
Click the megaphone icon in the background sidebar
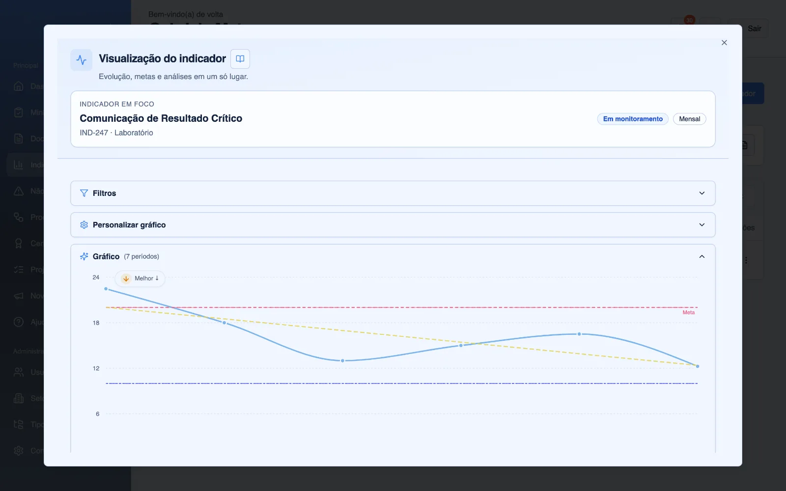(19, 296)
